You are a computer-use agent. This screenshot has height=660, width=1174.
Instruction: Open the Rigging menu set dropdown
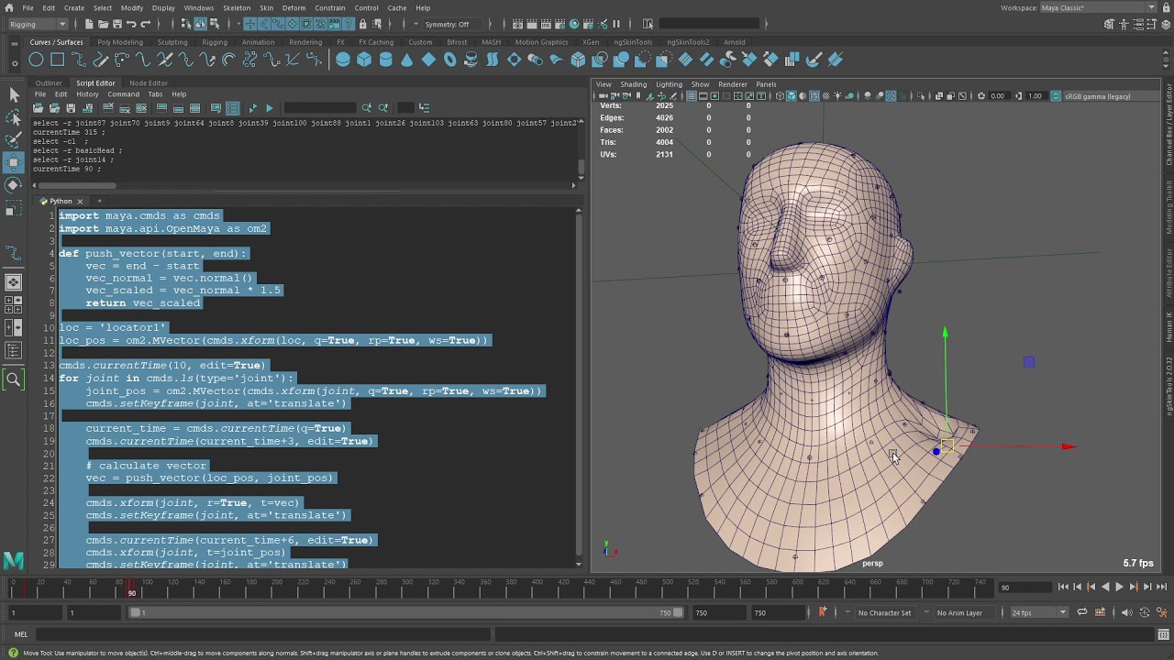[x=38, y=24]
